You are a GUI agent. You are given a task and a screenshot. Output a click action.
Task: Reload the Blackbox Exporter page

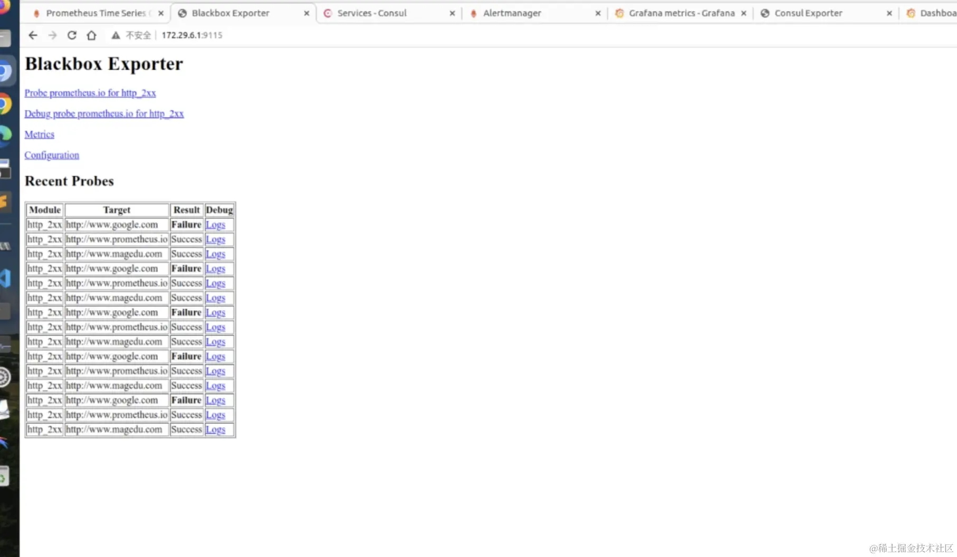pyautogui.click(x=72, y=35)
